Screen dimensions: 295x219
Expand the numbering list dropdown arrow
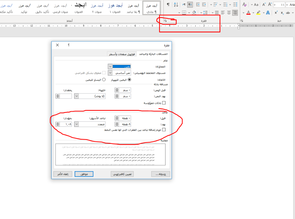click(220, 5)
